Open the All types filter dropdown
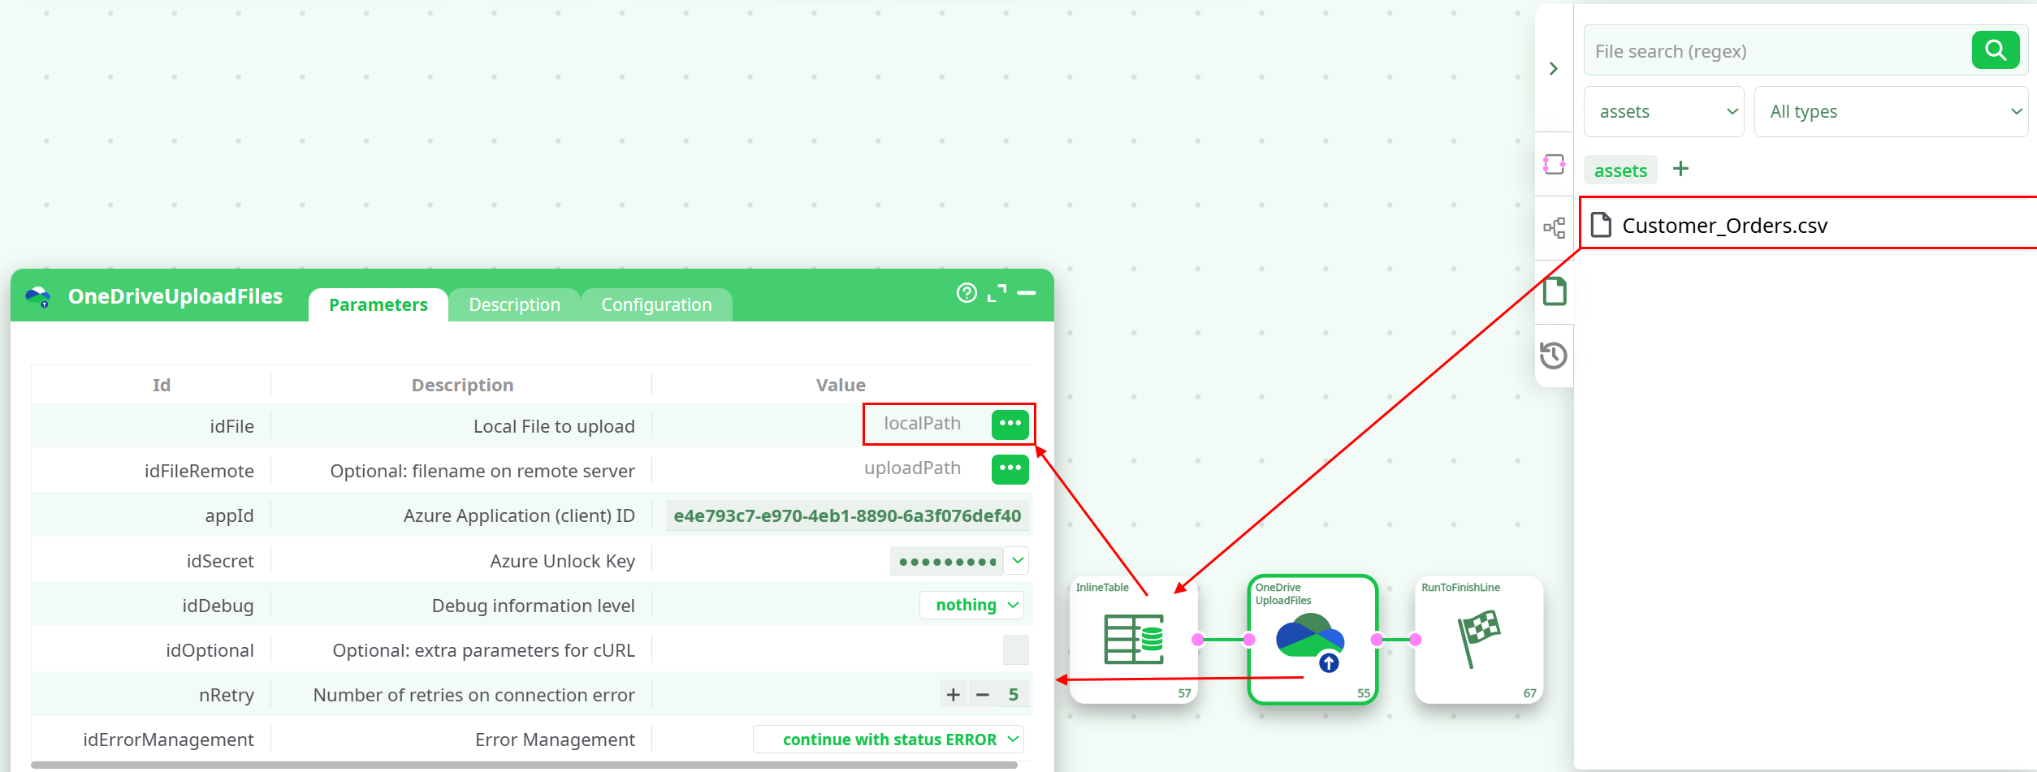The width and height of the screenshot is (2037, 772). point(1891,112)
